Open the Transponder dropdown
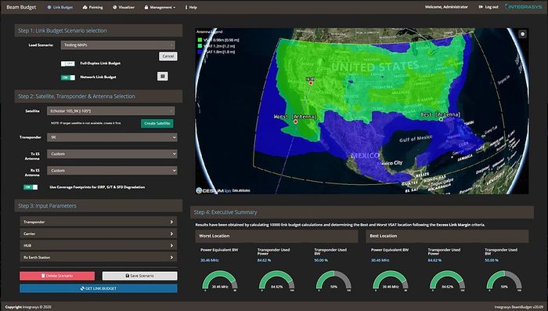548x311 pixels. (x=112, y=137)
